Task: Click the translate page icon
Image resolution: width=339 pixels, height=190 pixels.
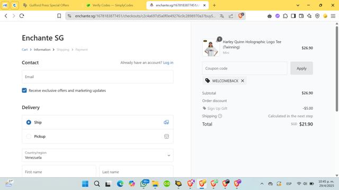Action: tap(222, 16)
